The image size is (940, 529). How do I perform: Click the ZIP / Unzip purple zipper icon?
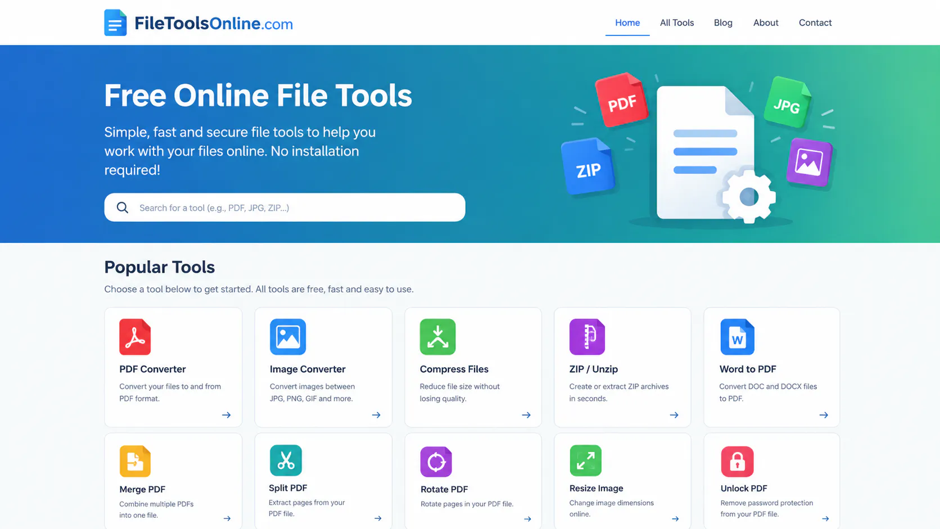pyautogui.click(x=587, y=337)
